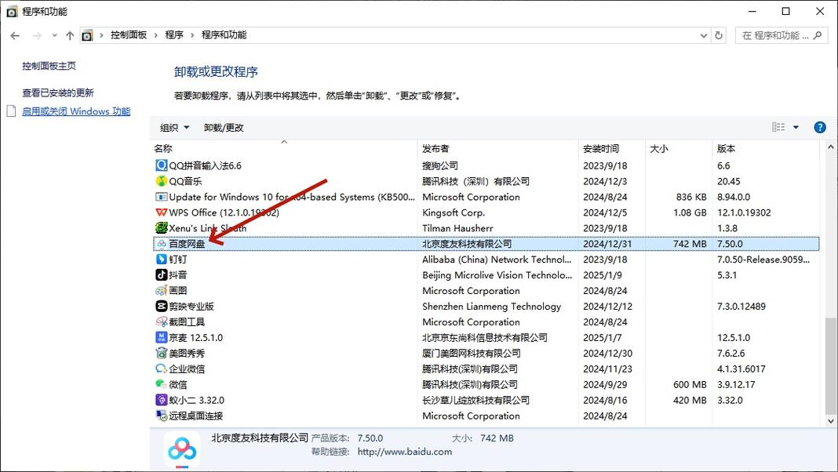
Task: Expand the address bar history dropdown
Action: point(702,34)
